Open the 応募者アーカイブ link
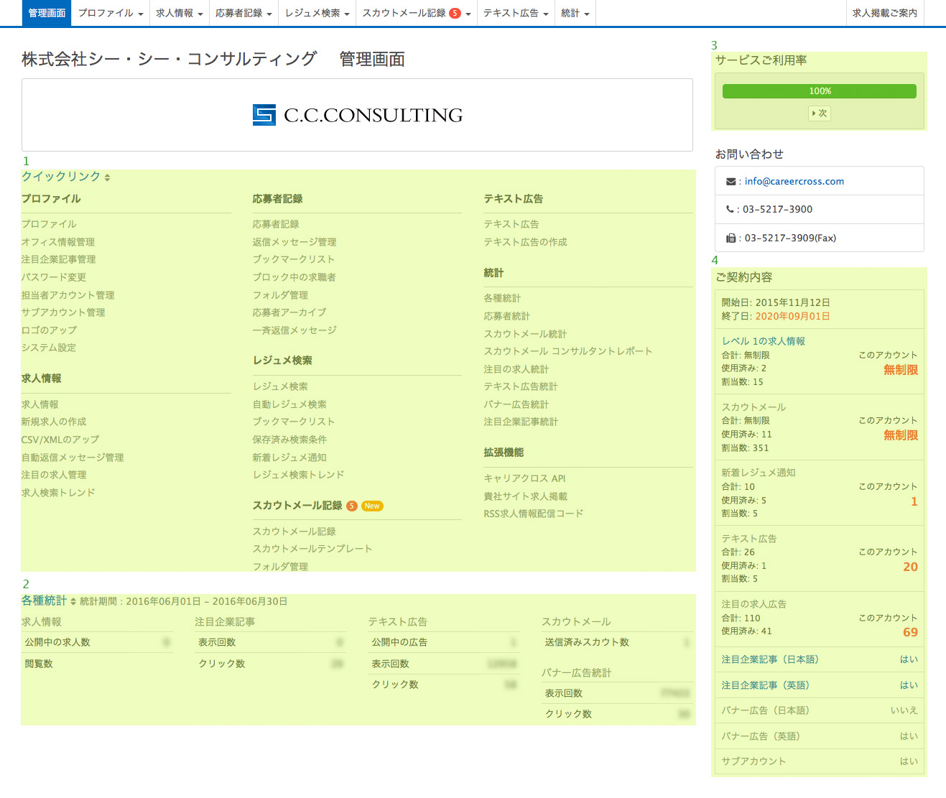946x798 pixels. coord(289,313)
